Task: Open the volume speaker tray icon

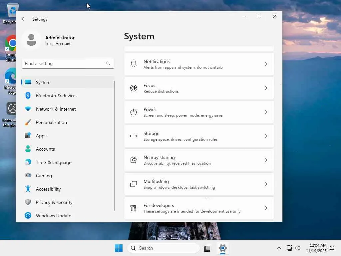Action: pos(297,248)
